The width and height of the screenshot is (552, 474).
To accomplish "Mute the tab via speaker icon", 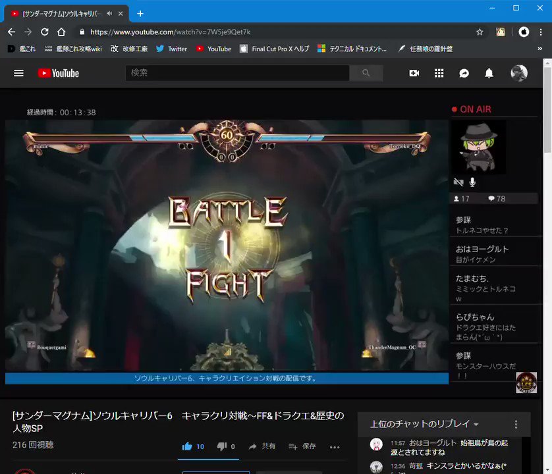I will pos(109,13).
